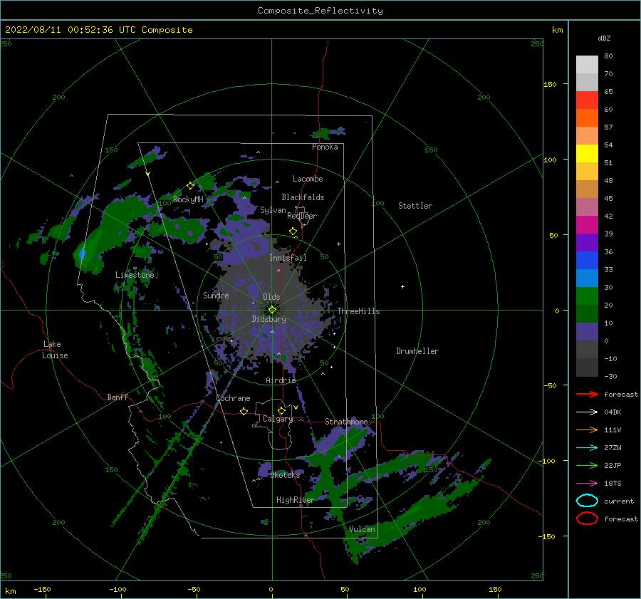641x599 pixels.
Task: Click the Sylvan town label
Action: tap(273, 210)
